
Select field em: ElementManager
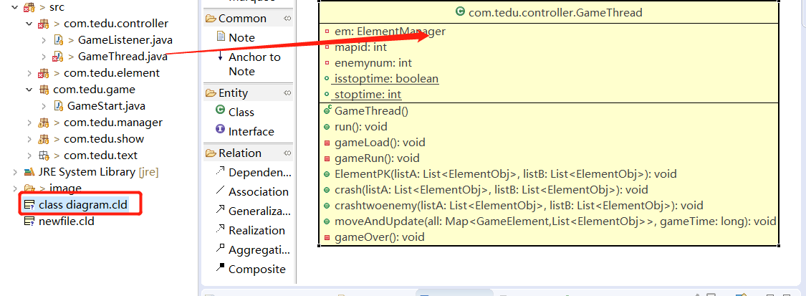[390, 32]
